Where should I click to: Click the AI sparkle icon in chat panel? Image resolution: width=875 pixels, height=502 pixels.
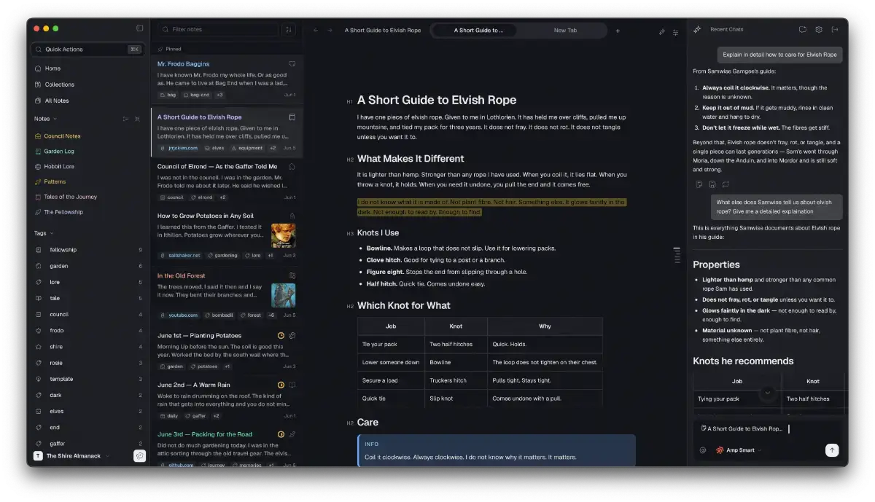pyautogui.click(x=697, y=30)
